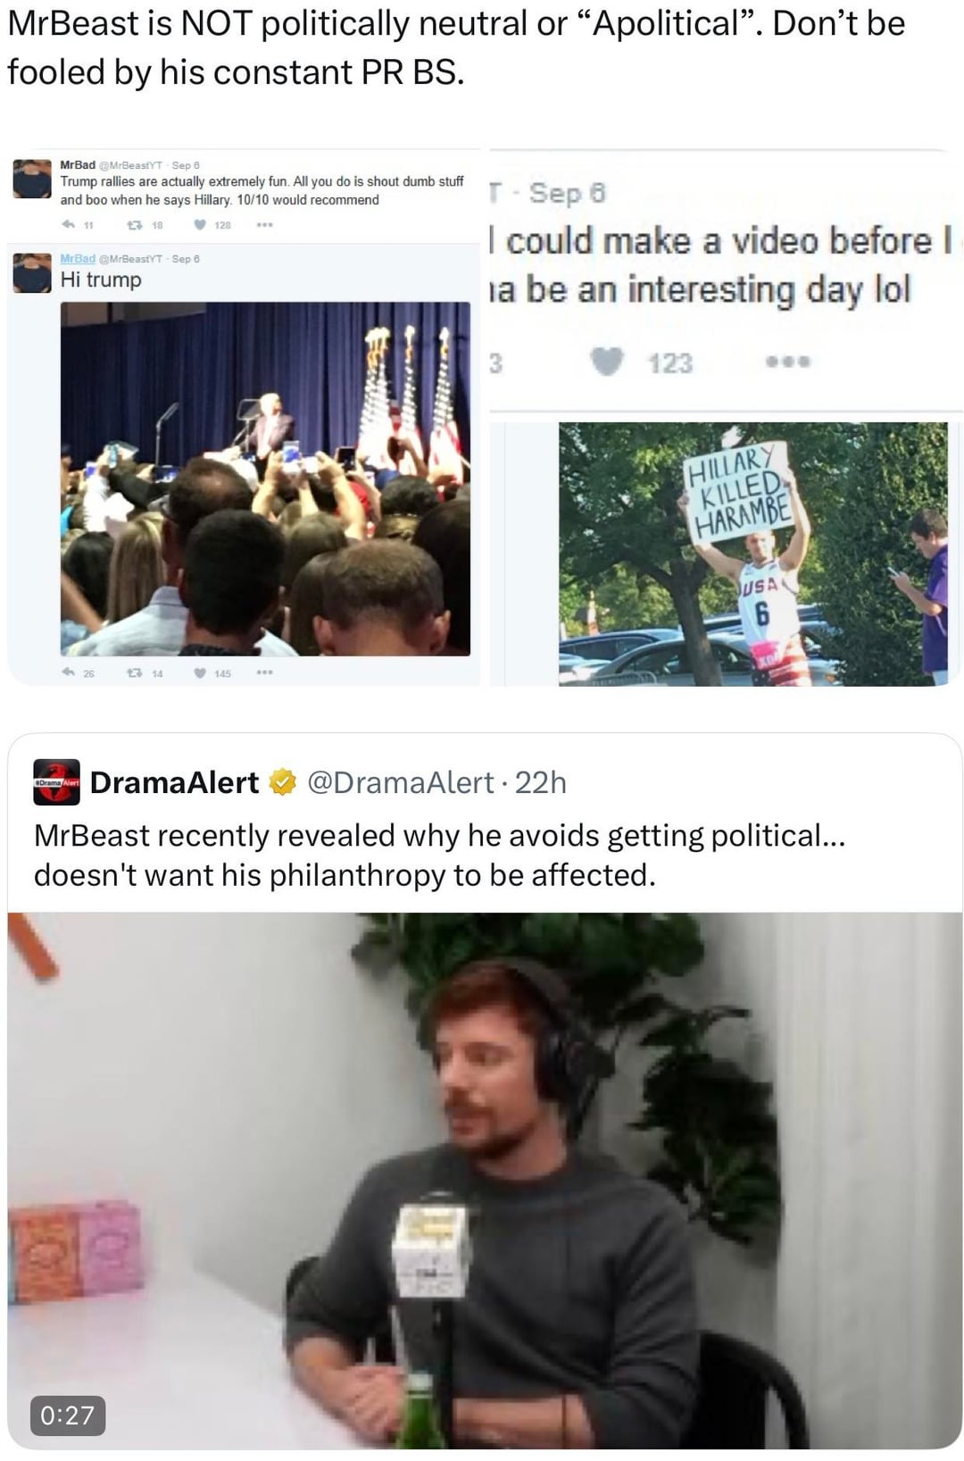Click the reply arrow showing 11
This screenshot has height=1461, width=964.
[x=68, y=225]
